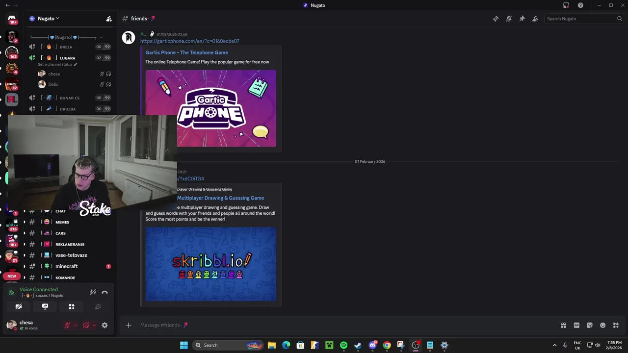Open OBS Studio from taskbar
The height and width of the screenshot is (353, 628).
point(416,345)
